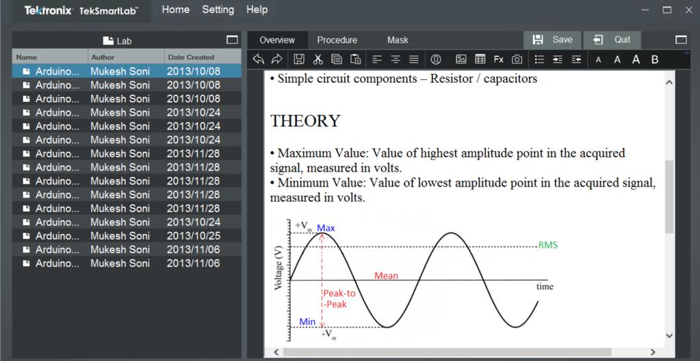
Task: Sort labs by Date Created column header
Action: point(203,57)
